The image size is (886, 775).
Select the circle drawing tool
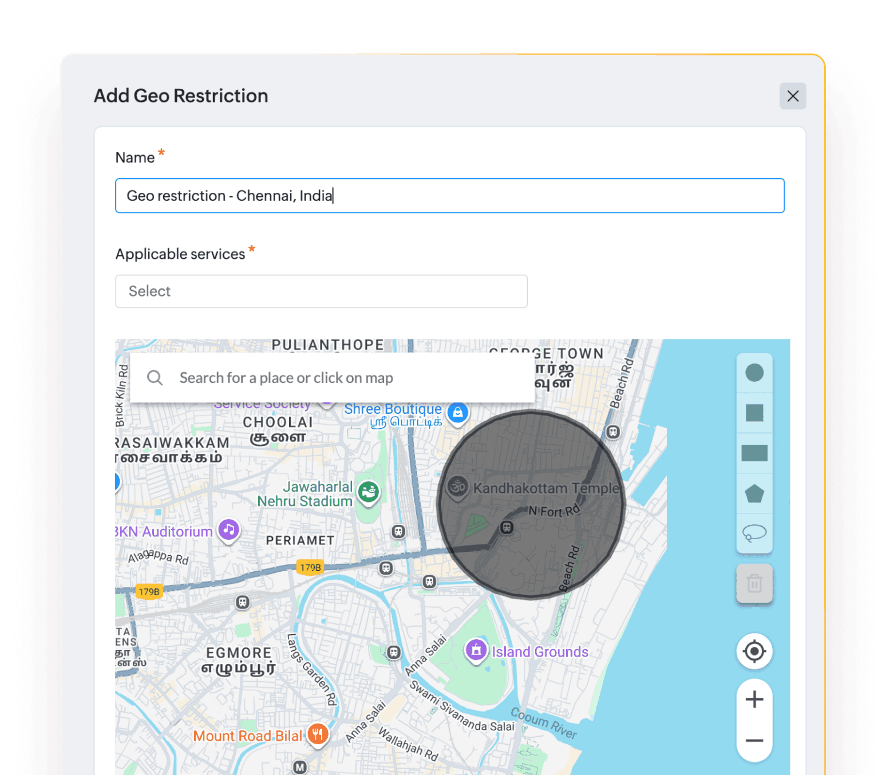pos(754,373)
